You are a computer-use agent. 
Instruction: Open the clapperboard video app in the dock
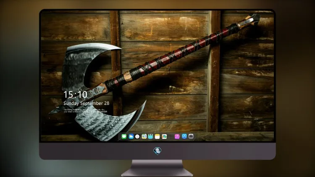[x=150, y=137]
